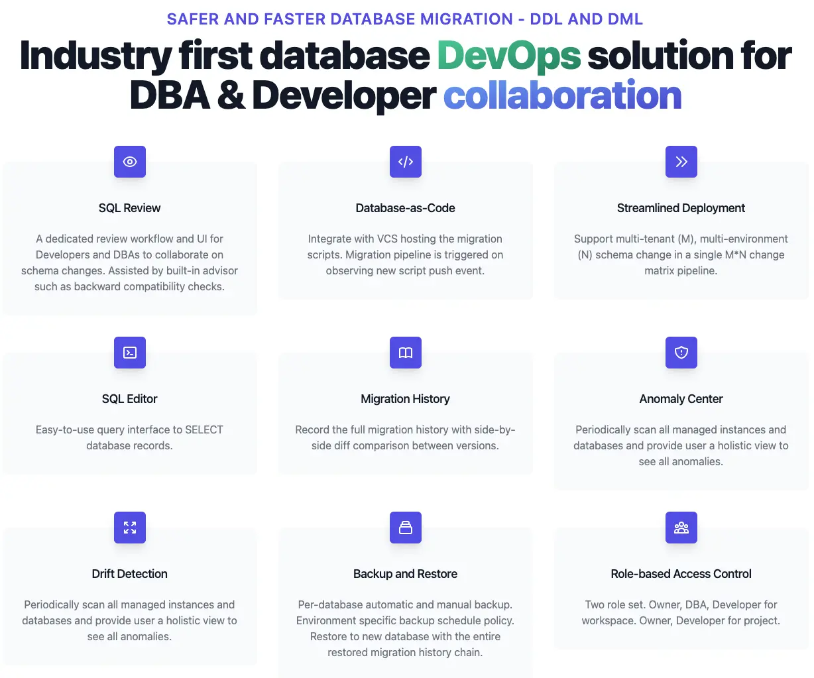Image resolution: width=814 pixels, height=678 pixels.
Task: Open the SQL Review heading
Action: 130,208
